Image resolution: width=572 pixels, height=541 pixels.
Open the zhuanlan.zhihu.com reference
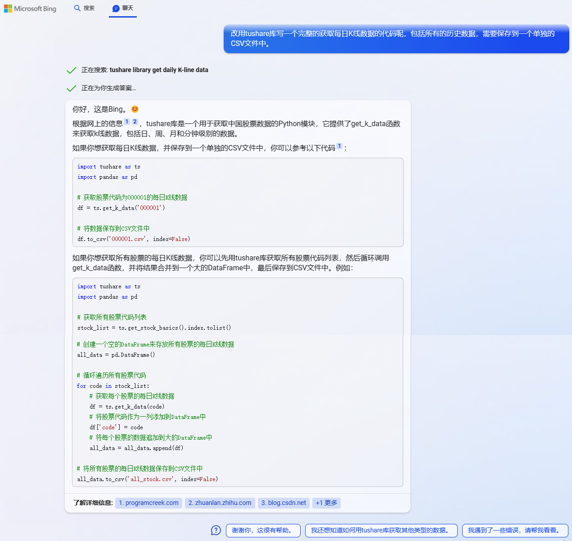point(220,503)
